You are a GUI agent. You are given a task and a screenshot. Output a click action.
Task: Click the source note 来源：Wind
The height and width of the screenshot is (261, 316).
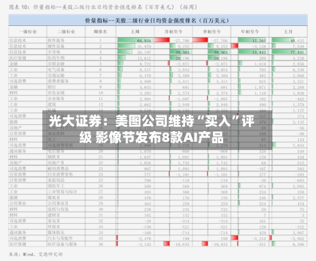click(x=36, y=254)
